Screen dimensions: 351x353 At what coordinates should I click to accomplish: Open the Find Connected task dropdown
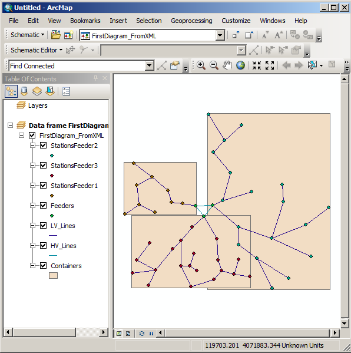(149, 66)
